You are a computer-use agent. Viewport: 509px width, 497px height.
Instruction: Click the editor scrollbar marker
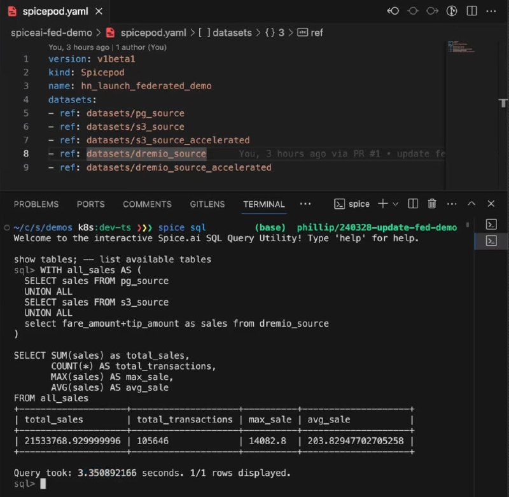click(503, 103)
